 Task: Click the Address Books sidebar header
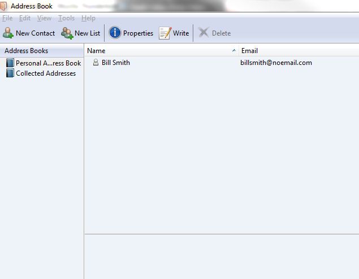click(x=27, y=51)
